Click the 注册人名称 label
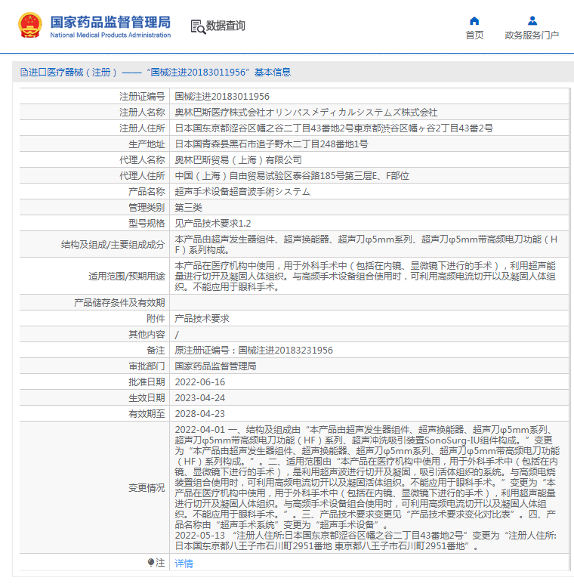Screen dimensions: 574x587 coord(142,113)
